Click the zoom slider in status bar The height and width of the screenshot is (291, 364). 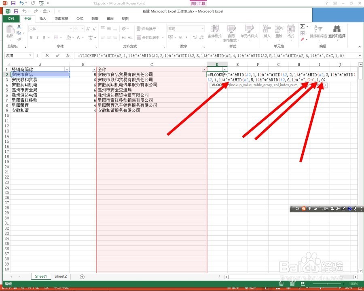point(327,284)
